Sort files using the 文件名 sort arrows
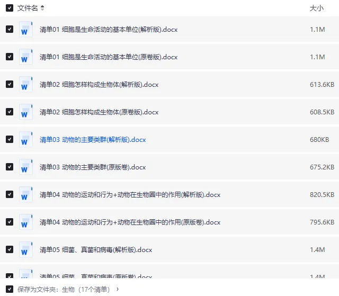Screen dimensions: 339x296 [x=42, y=8]
